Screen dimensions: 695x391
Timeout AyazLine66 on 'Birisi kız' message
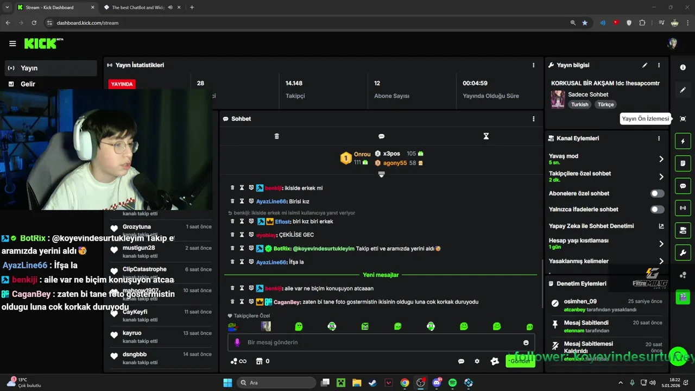242,201
